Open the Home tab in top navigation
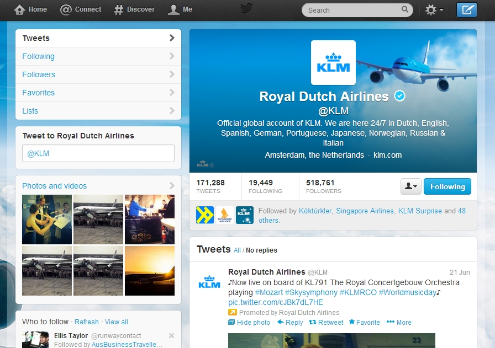 coord(30,9)
